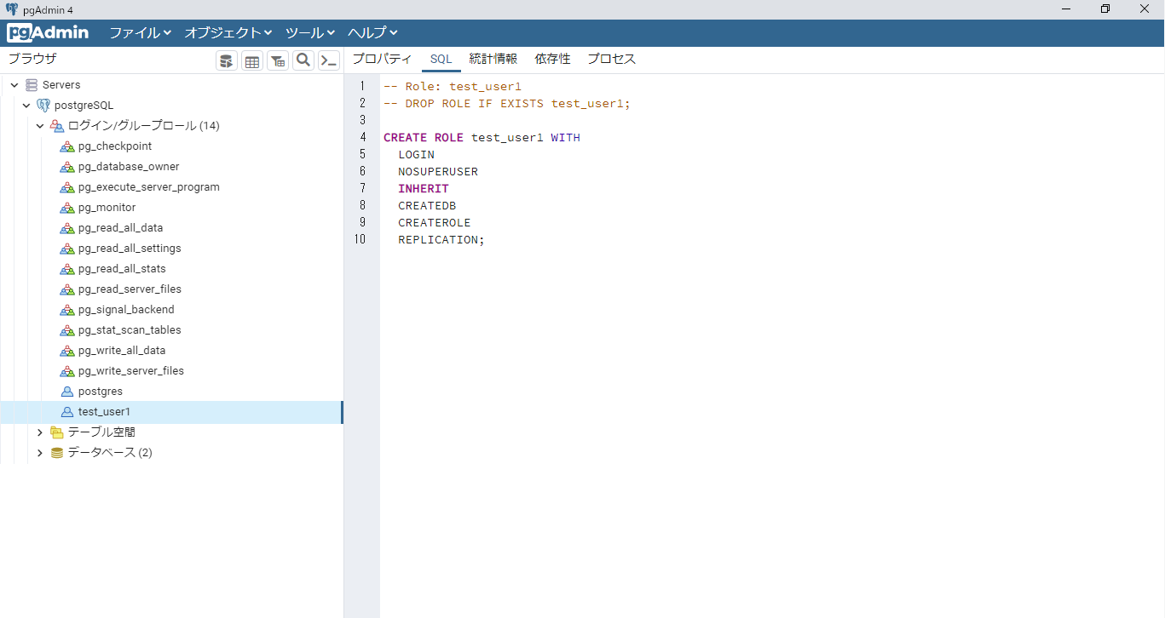This screenshot has width=1165, height=618.
Task: Click the ログイン/グループロール node icon
Action: (57, 126)
